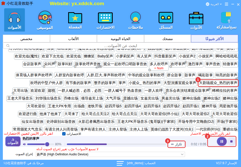
Task: Click the [xhh_demo] account label
Action: tap(135, 163)
